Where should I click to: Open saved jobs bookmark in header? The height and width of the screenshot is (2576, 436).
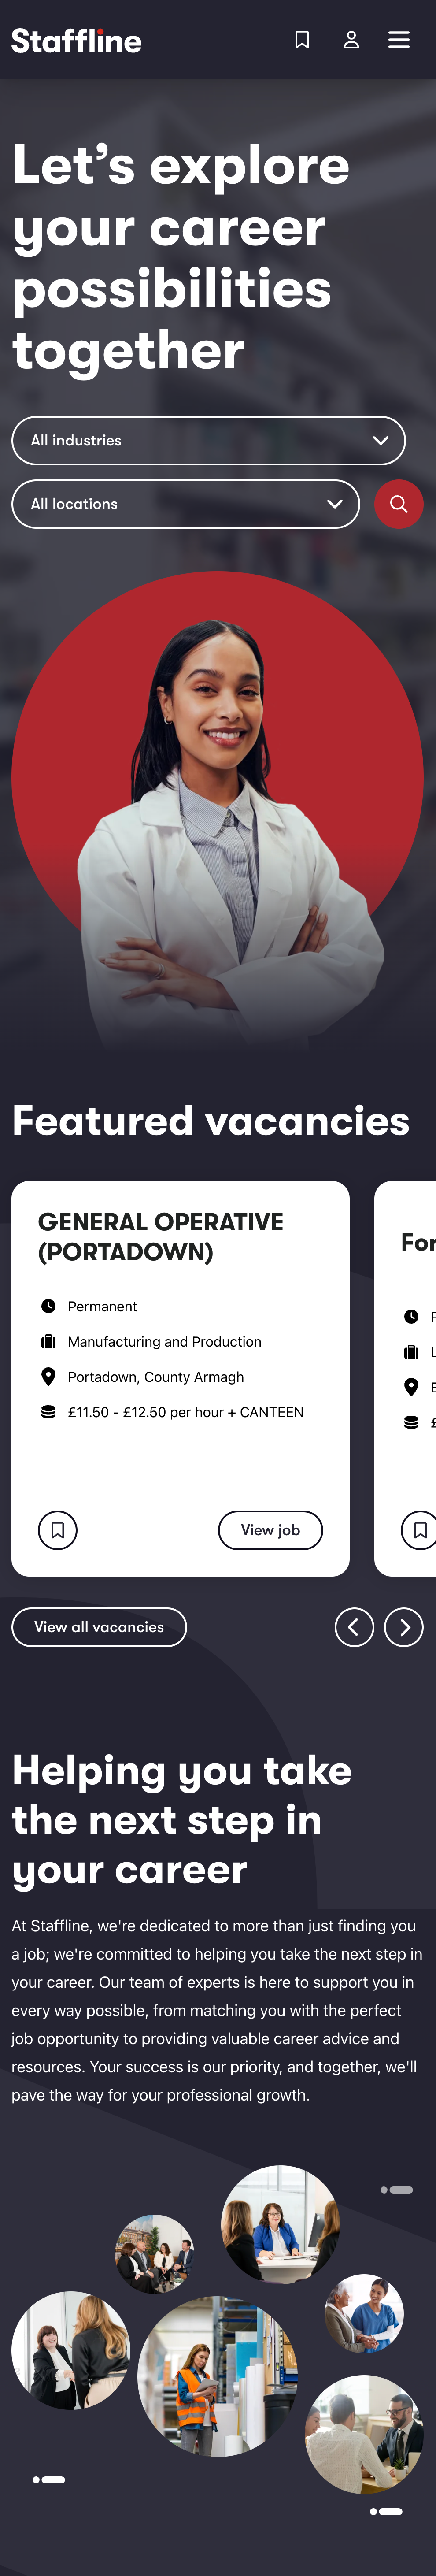[x=302, y=40]
